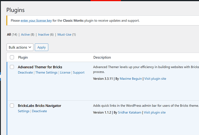
Task: Deactivate BricksLabs Bricks Navigator
Action: click(x=39, y=111)
